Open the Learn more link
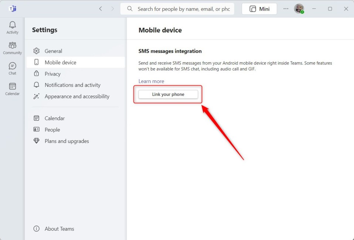The image size is (354, 240). (x=151, y=81)
